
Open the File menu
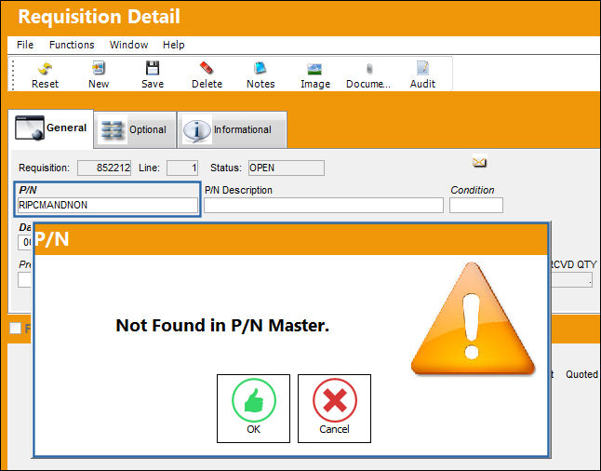pos(25,45)
